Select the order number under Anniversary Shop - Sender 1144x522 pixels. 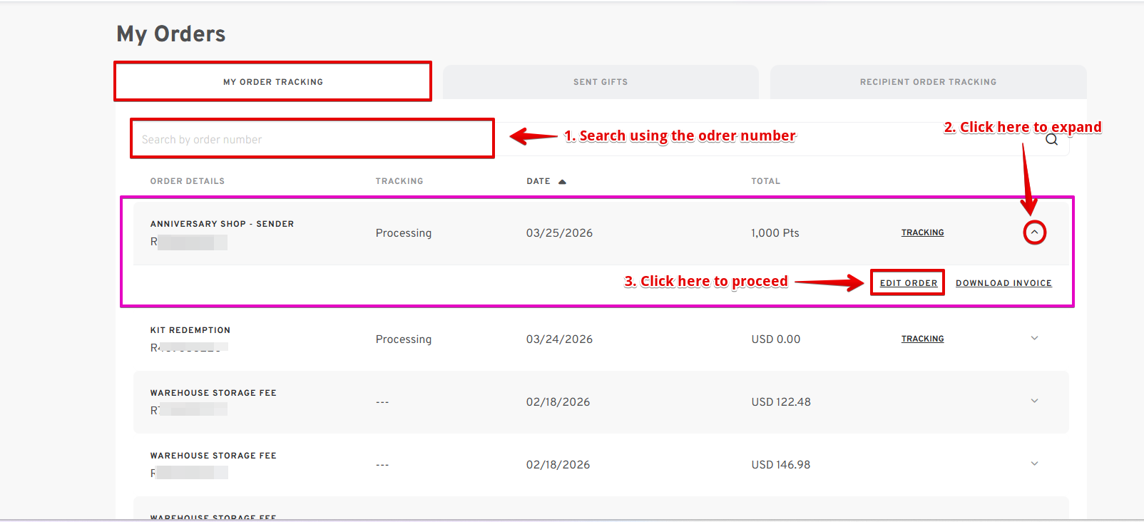[188, 242]
